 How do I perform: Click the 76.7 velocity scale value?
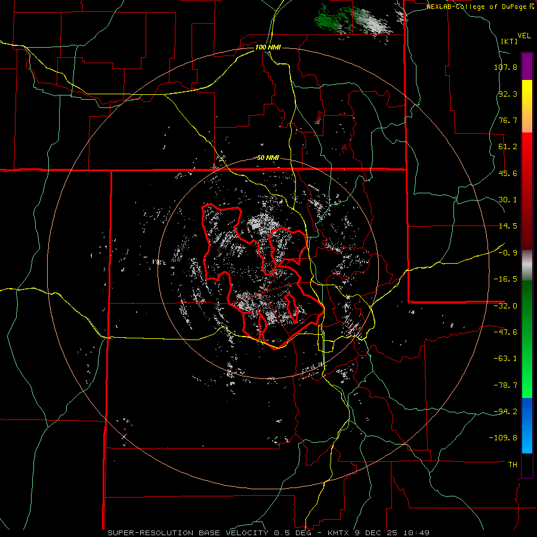point(508,120)
